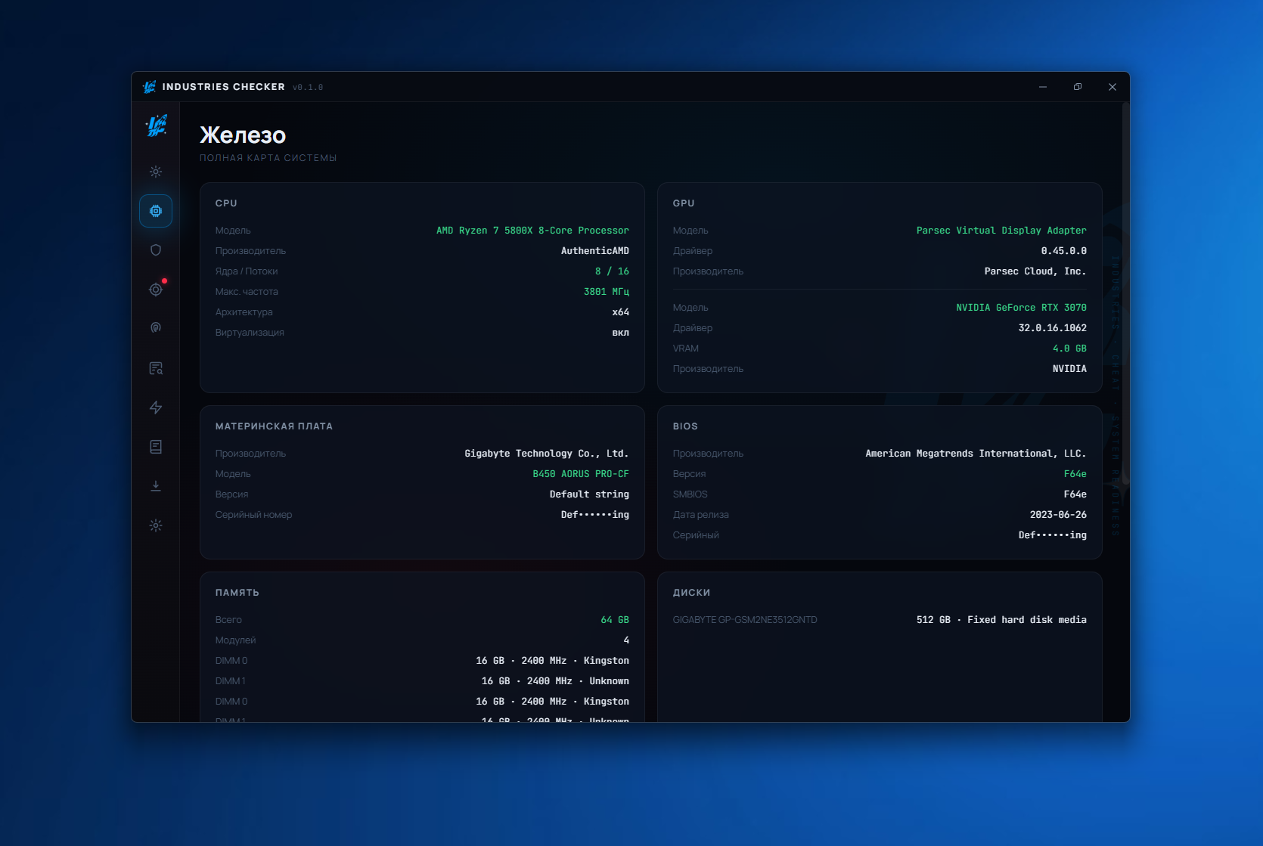Close the Industries Checker window
Viewport: 1263px width, 846px height.
(1112, 87)
